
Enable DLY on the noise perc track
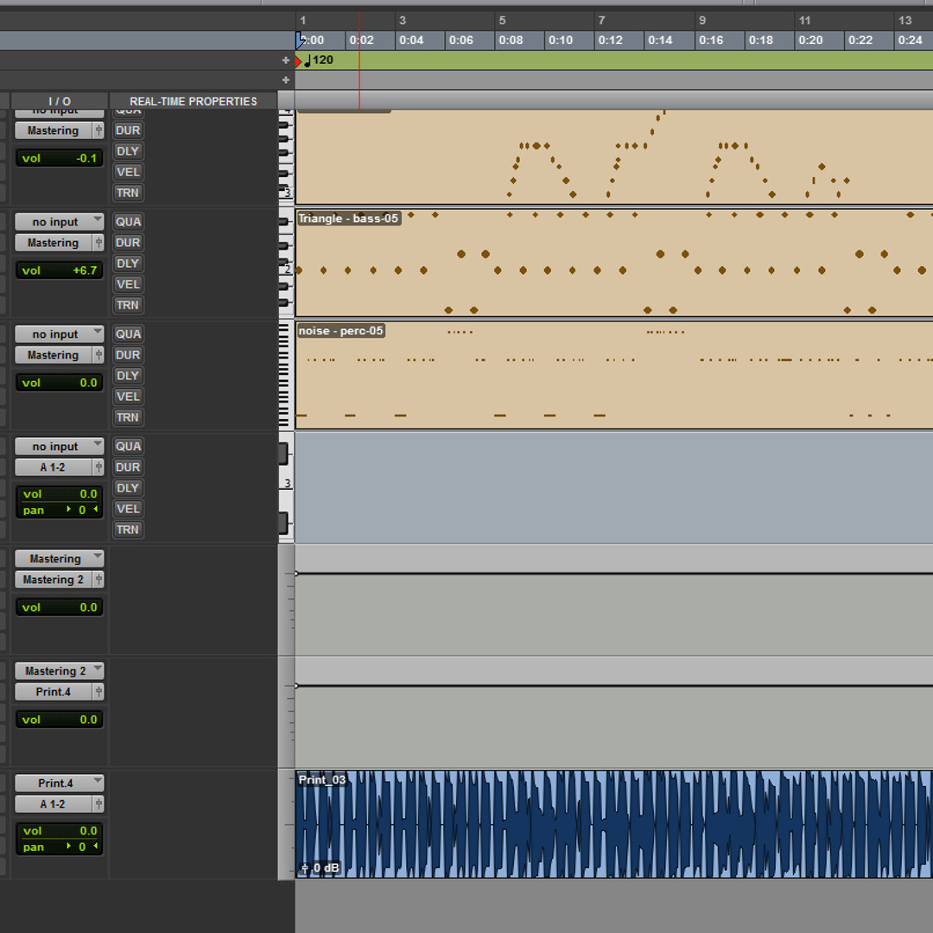[x=128, y=376]
